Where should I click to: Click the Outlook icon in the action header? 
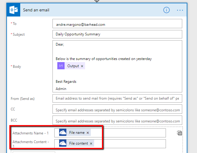coord(14,10)
